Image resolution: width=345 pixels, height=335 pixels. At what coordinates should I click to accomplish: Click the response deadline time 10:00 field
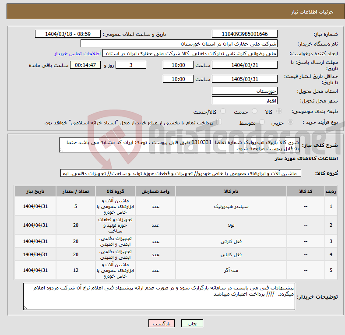click(178, 65)
